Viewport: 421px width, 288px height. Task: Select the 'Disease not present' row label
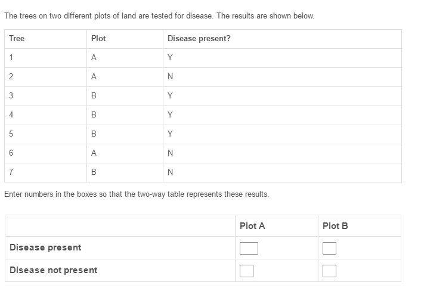click(x=53, y=270)
